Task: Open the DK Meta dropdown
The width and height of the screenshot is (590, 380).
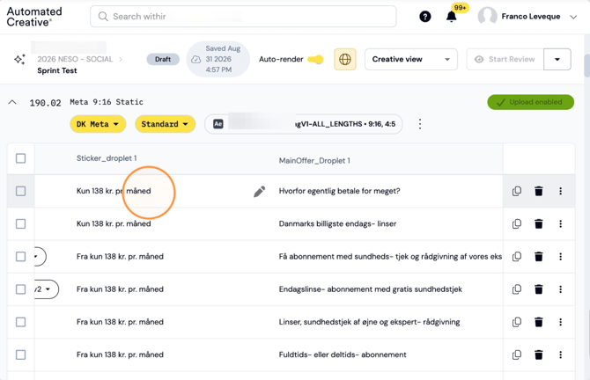Action: tap(98, 124)
